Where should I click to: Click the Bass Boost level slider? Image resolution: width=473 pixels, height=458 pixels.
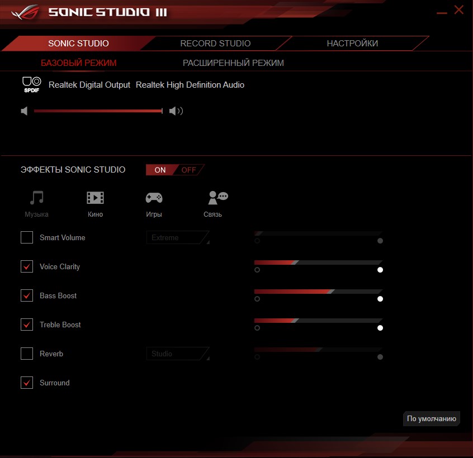pos(318,292)
